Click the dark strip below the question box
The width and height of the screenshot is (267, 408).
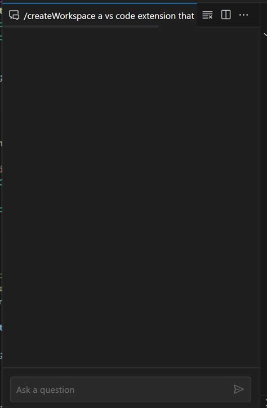131,405
